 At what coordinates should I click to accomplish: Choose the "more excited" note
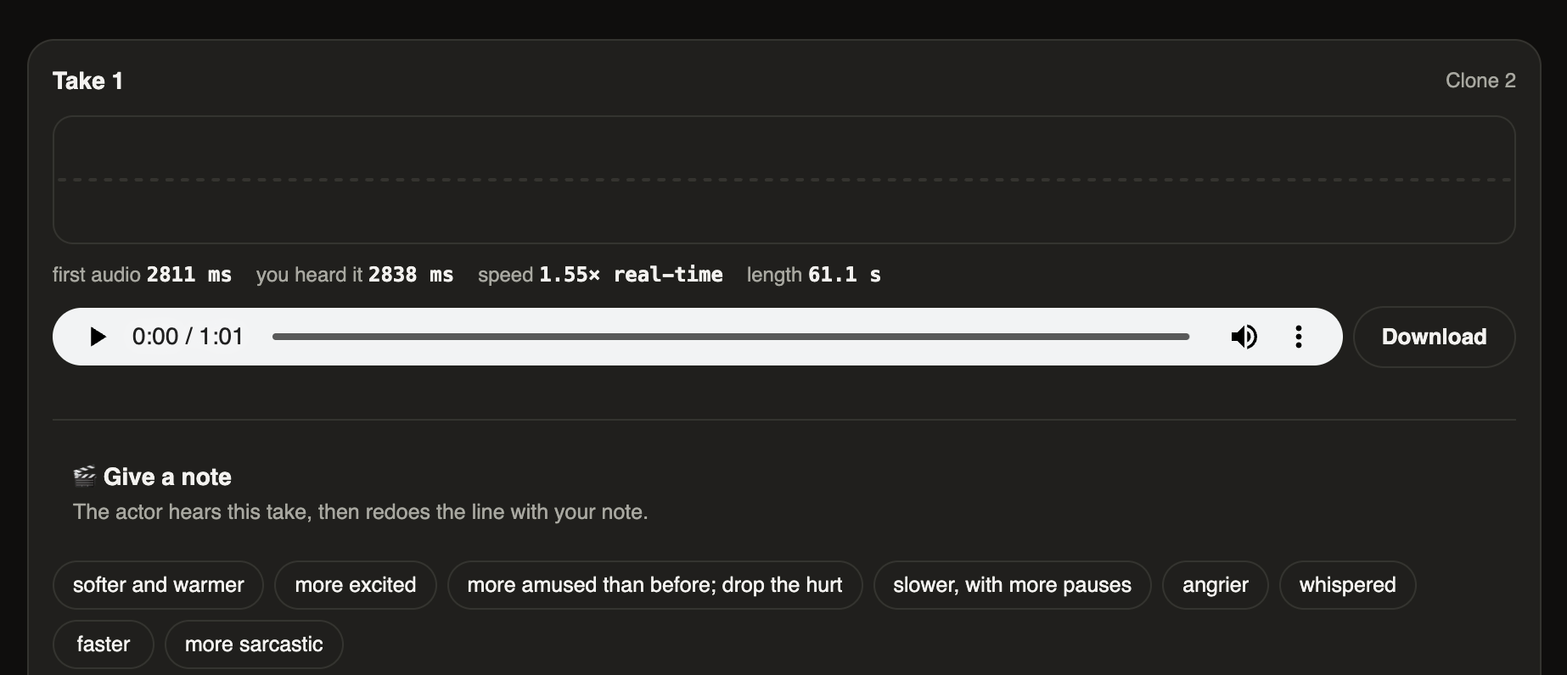pyautogui.click(x=356, y=585)
